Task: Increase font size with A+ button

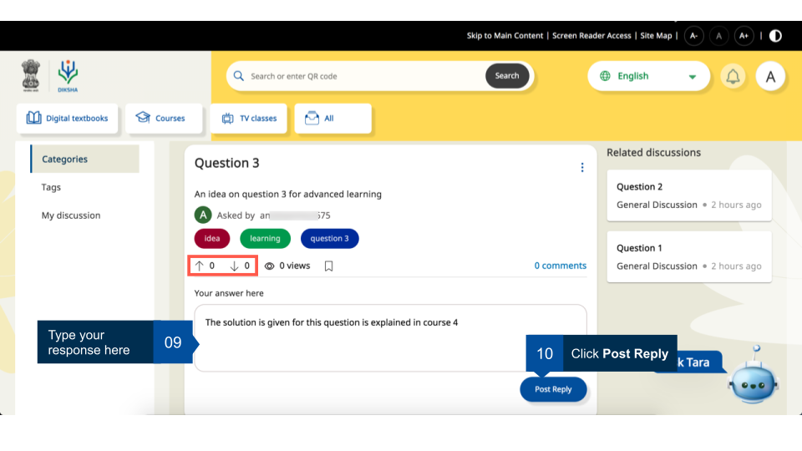Action: click(744, 36)
